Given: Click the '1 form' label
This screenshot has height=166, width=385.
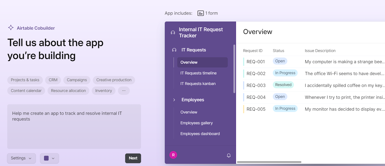Looking at the screenshot, I should coord(211,13).
